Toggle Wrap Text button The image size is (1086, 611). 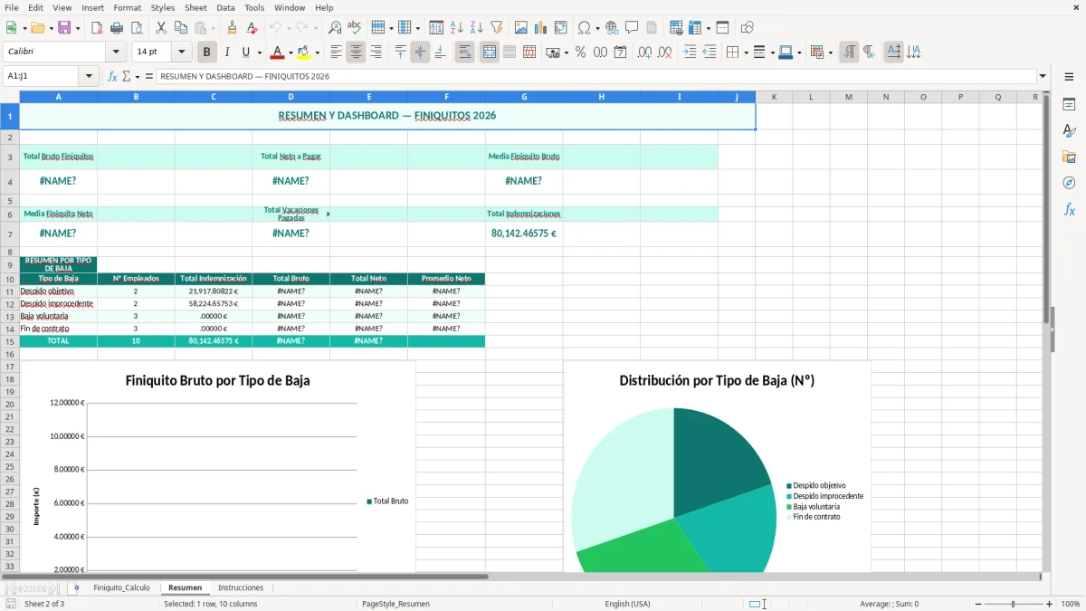[464, 53]
